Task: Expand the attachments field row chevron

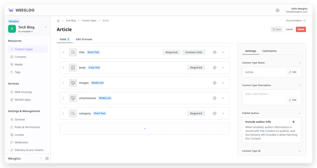Action: 223,98
